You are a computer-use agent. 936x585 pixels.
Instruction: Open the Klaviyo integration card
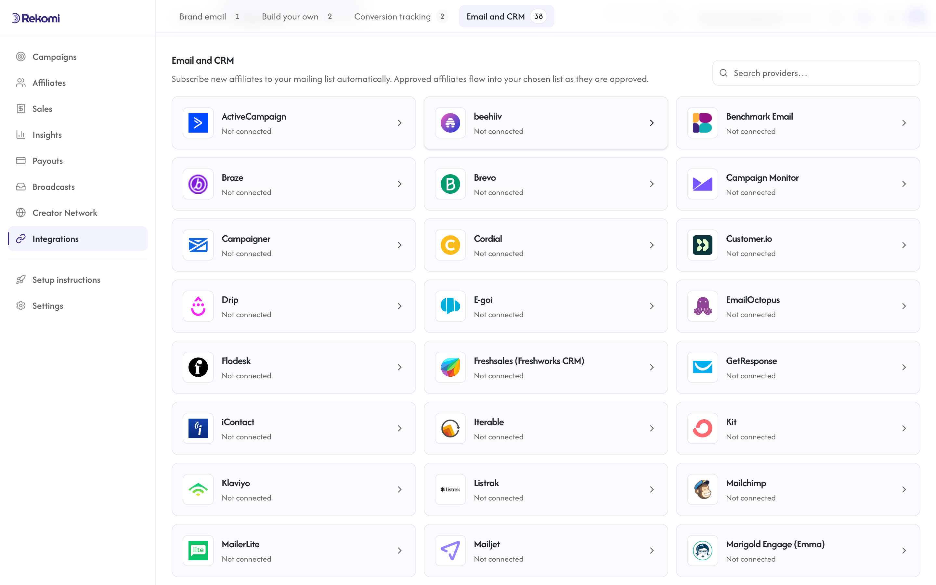(x=293, y=489)
